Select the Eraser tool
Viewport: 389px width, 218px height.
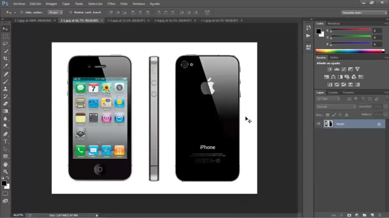(5, 104)
